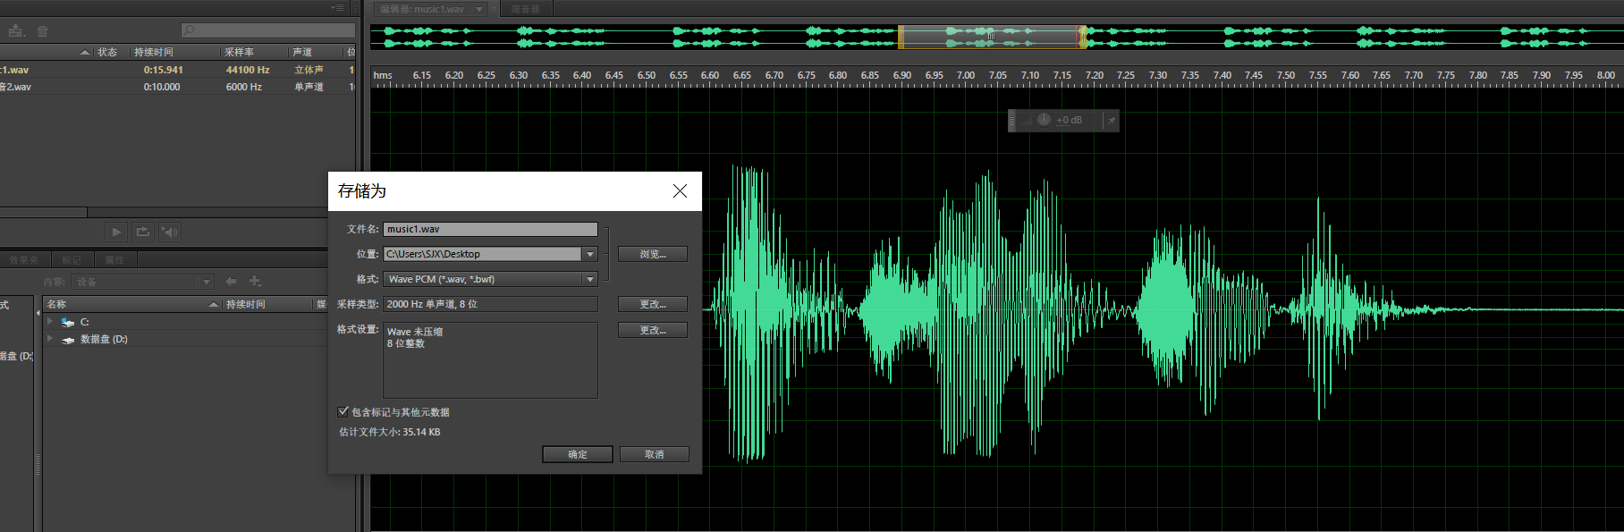This screenshot has height=532, width=1624.
Task: Open the Files panel options menu icon
Action: (x=337, y=8)
